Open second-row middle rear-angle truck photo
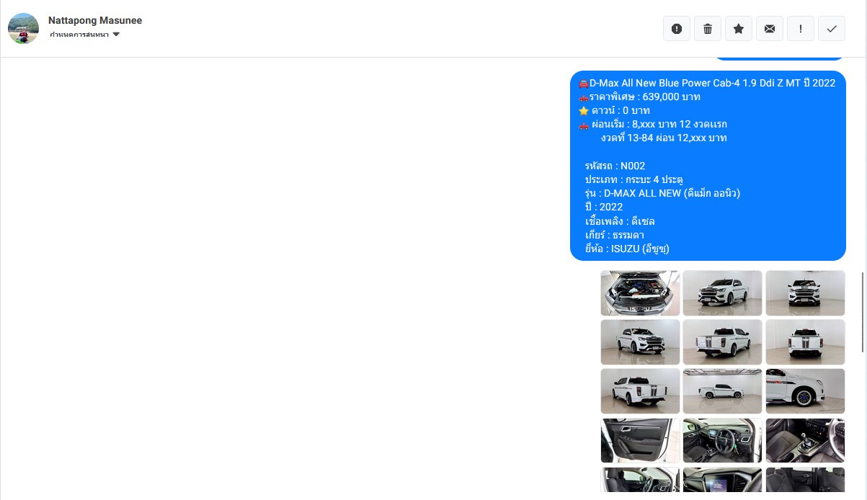 (722, 342)
